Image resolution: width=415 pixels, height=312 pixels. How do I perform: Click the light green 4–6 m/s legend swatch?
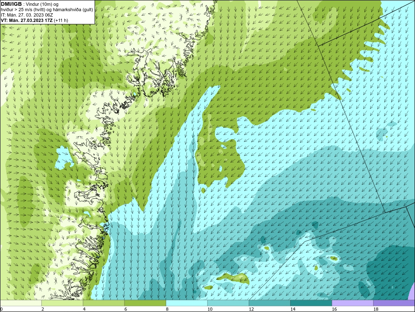[104, 303]
